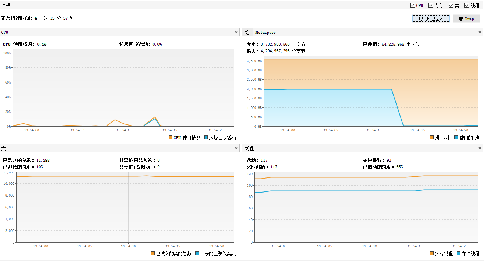Close the 线程 threads panel
Image resolution: width=484 pixels, height=261 pixels.
(480, 148)
